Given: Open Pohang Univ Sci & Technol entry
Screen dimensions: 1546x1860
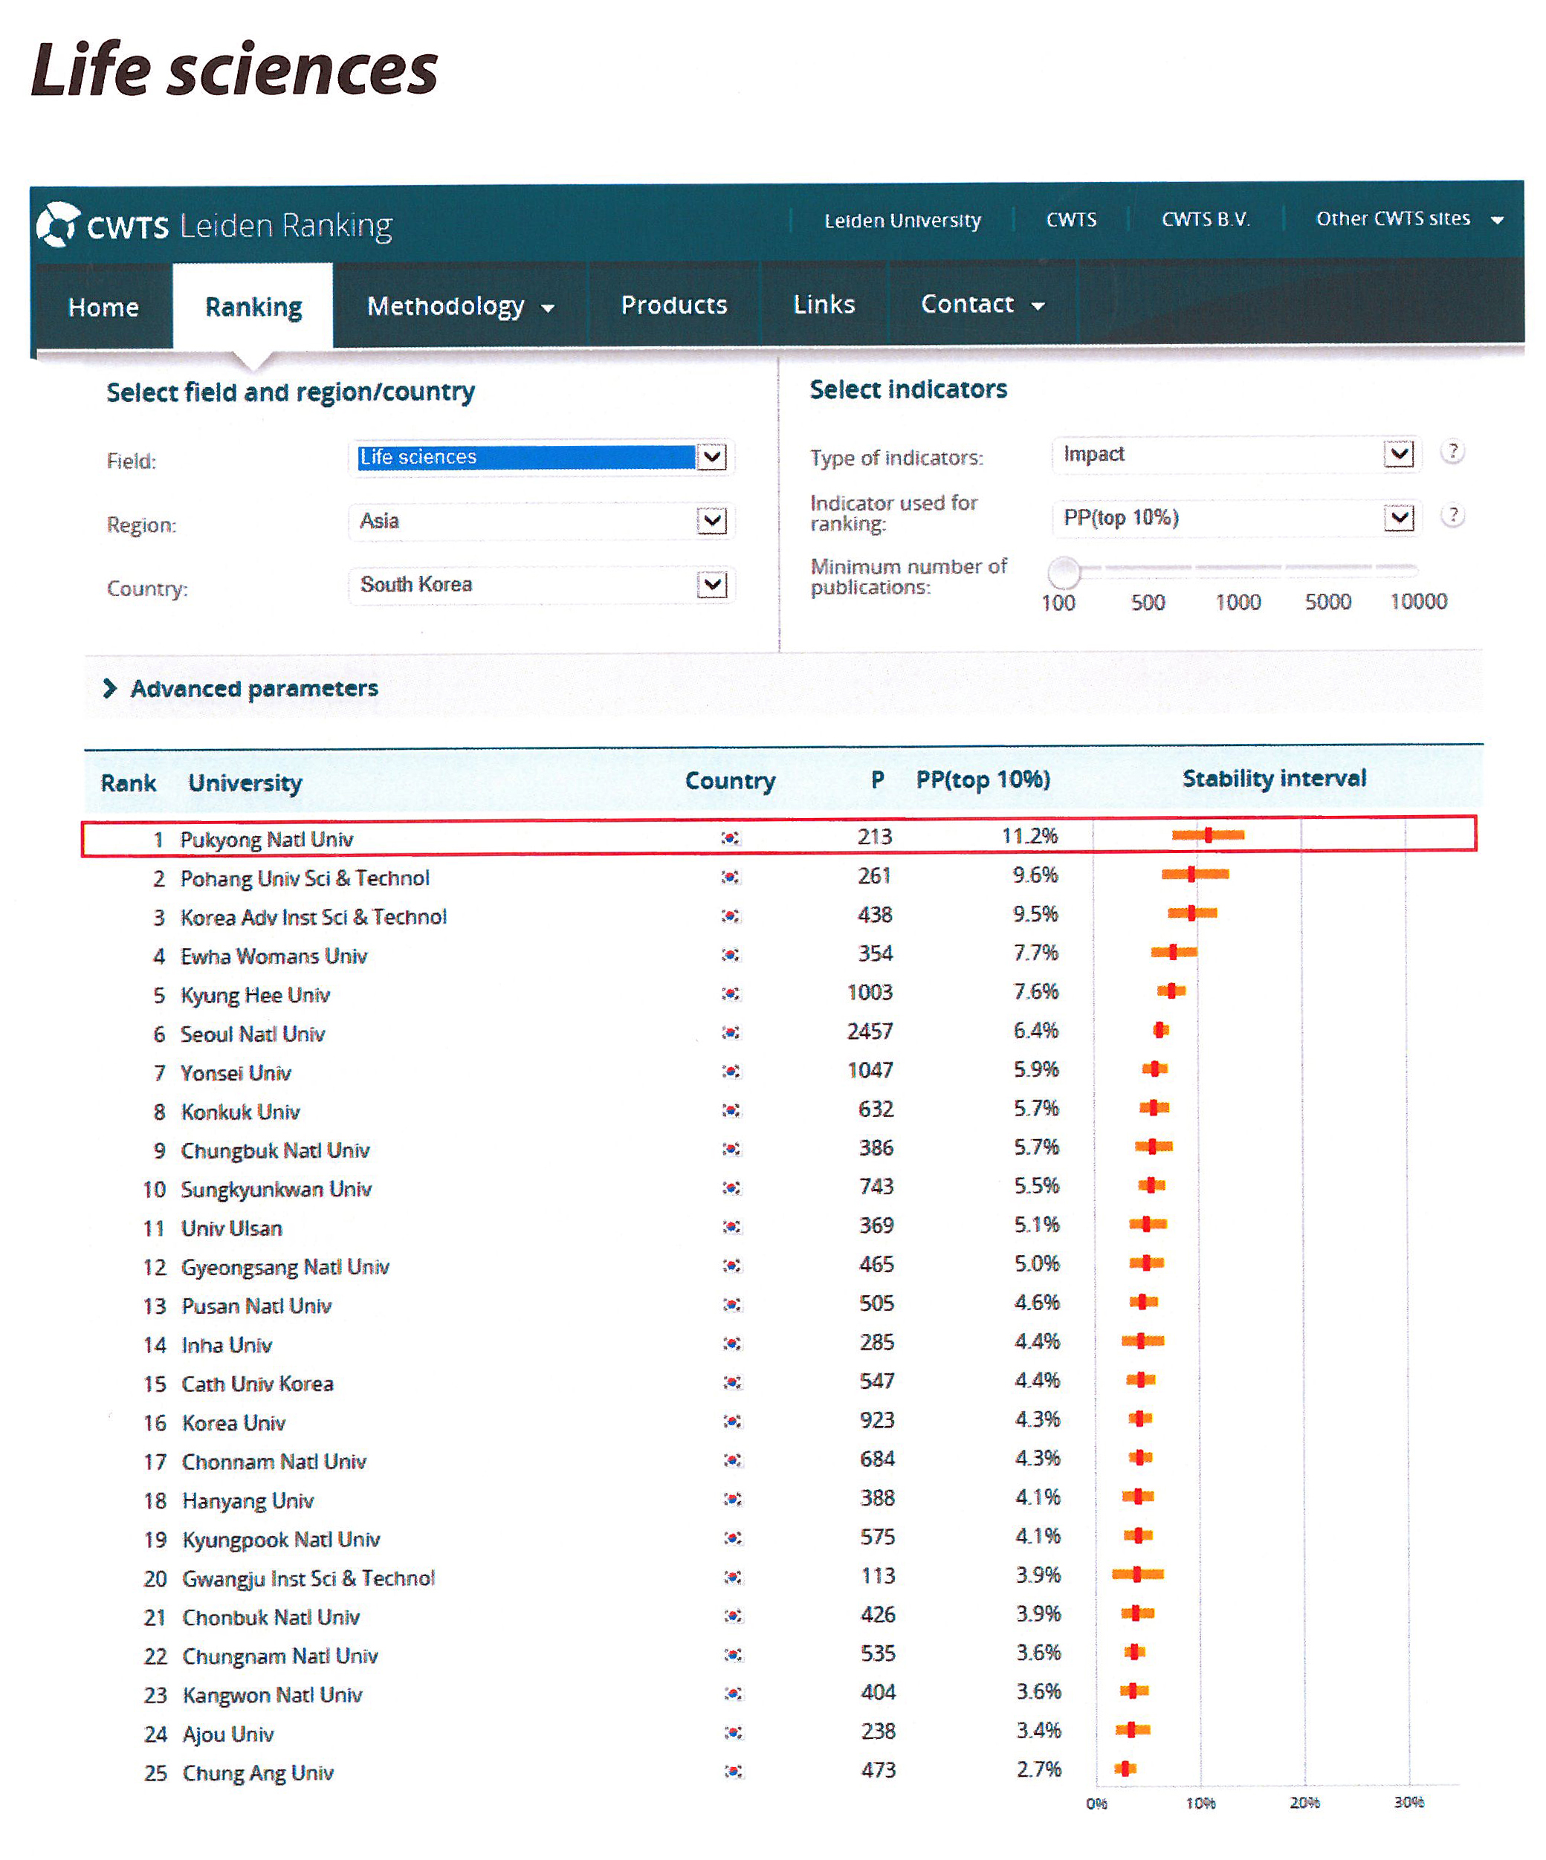Looking at the screenshot, I should click(305, 878).
